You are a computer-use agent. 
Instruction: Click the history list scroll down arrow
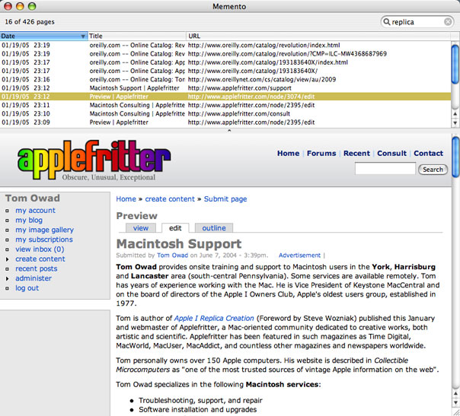(x=455, y=122)
